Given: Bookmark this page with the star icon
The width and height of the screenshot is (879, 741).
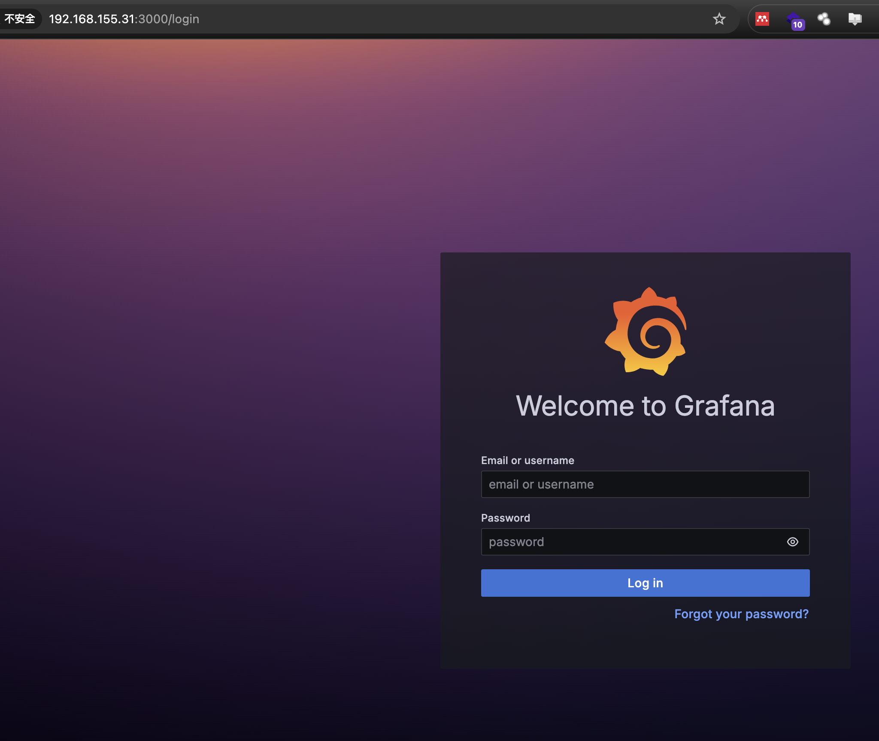Looking at the screenshot, I should [x=719, y=19].
